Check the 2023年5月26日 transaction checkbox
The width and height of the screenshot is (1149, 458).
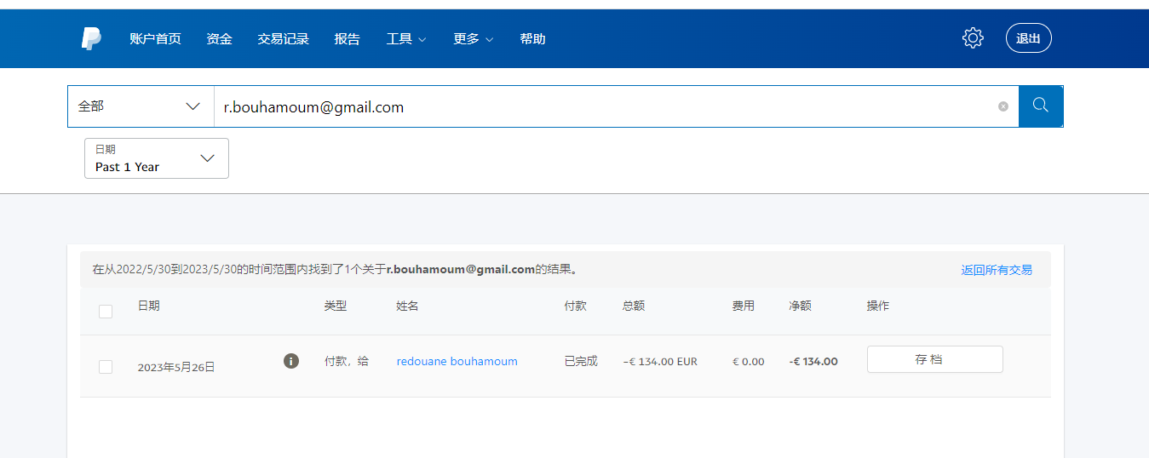(x=106, y=367)
